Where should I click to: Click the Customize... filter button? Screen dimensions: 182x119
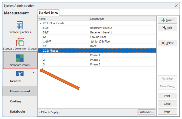tap(146, 112)
